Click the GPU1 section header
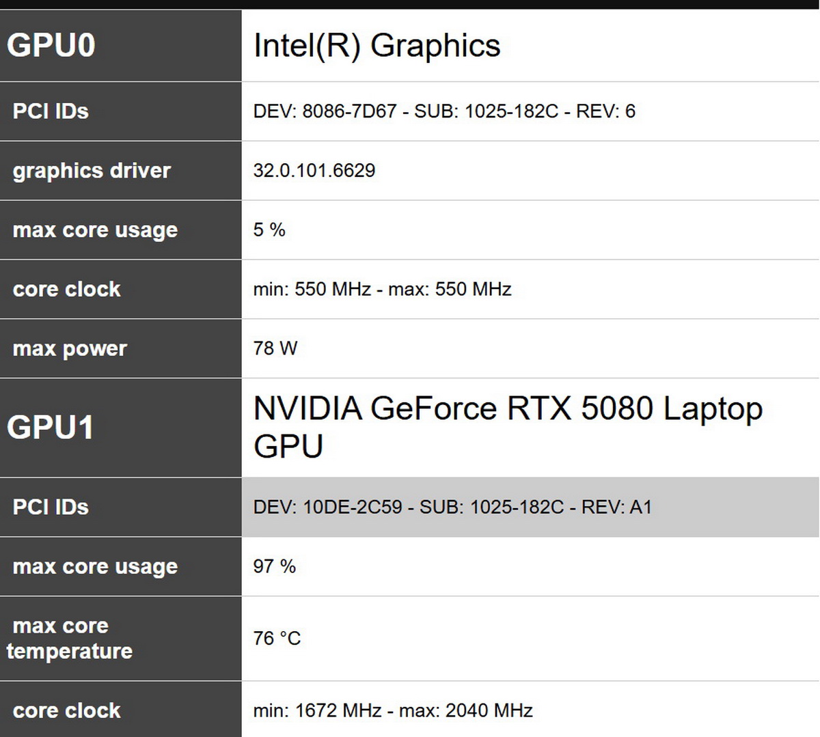The height and width of the screenshot is (737, 820). 51,428
